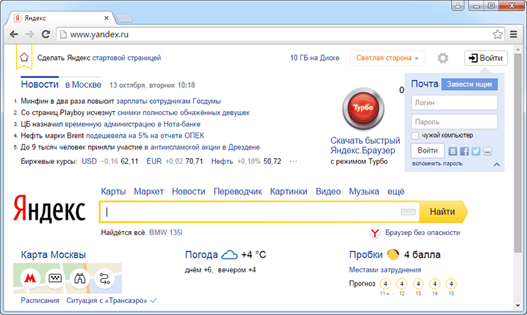Log in with the VK icon

453,151
